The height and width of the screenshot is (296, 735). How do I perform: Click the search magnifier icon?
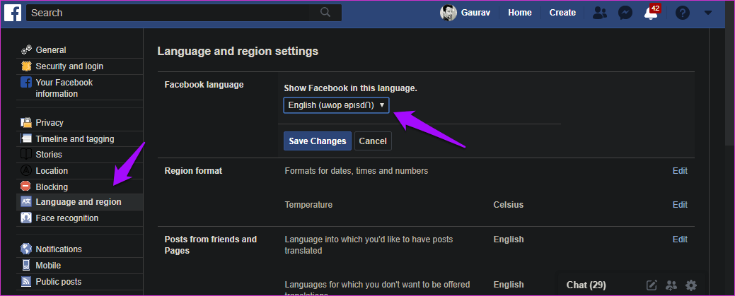coord(325,13)
